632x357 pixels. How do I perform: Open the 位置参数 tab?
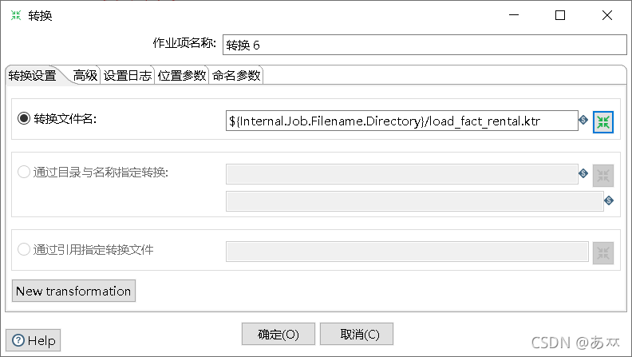tap(182, 75)
